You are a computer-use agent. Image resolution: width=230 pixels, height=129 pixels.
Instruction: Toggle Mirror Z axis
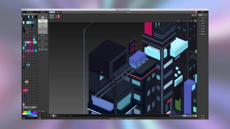coord(46,38)
